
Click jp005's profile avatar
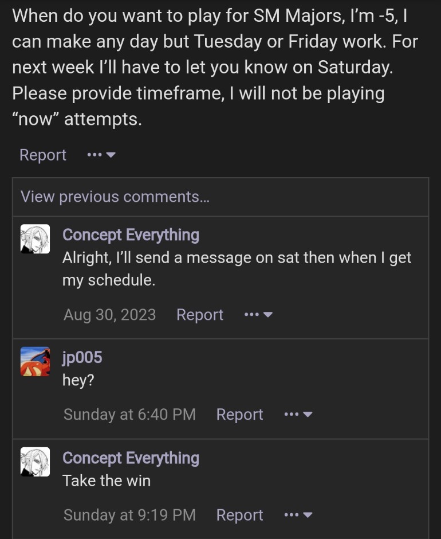coord(35,361)
